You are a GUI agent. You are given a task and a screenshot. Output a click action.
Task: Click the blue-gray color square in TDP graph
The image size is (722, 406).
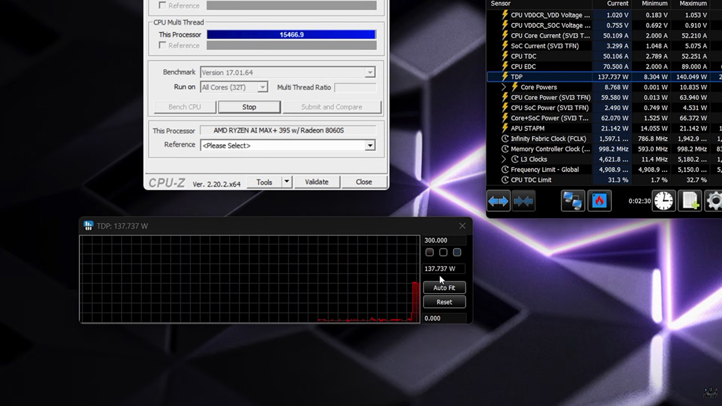(457, 252)
